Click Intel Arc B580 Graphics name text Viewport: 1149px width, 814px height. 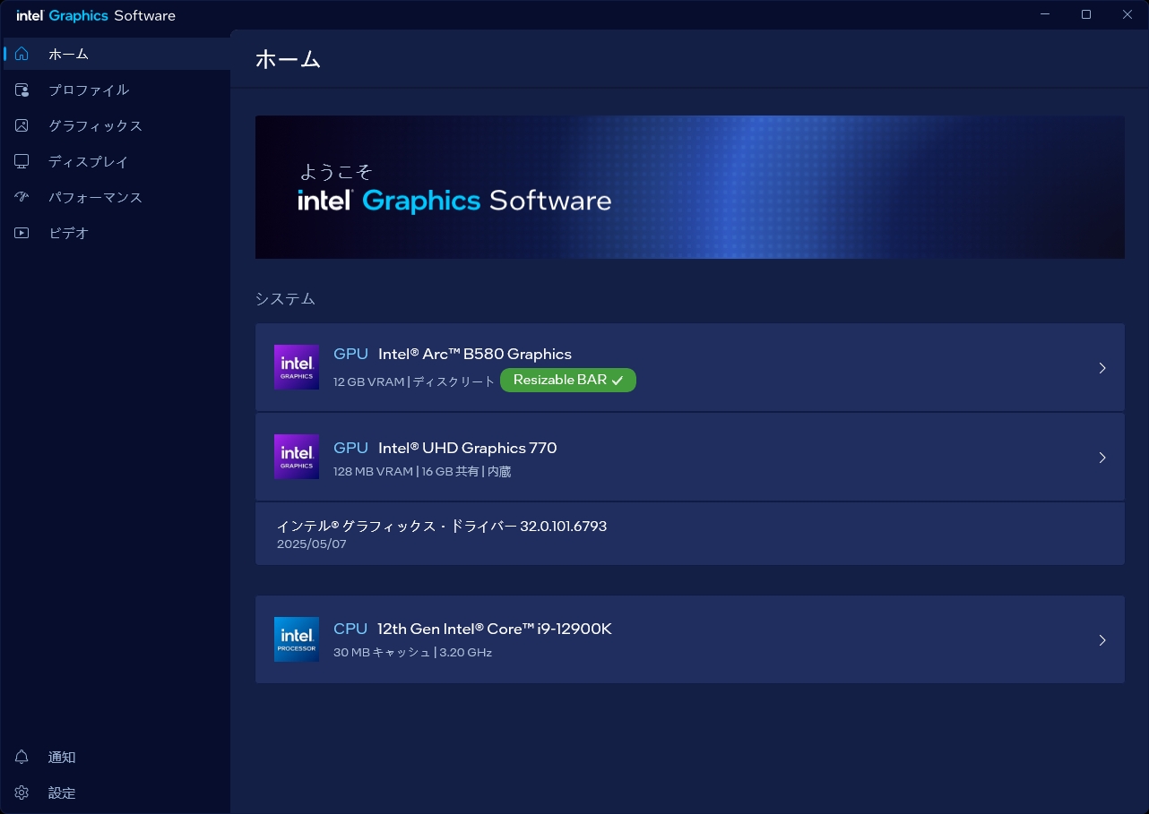[475, 354]
